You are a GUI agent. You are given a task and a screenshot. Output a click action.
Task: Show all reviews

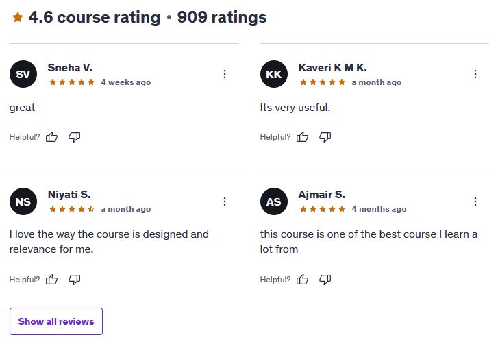(x=56, y=321)
